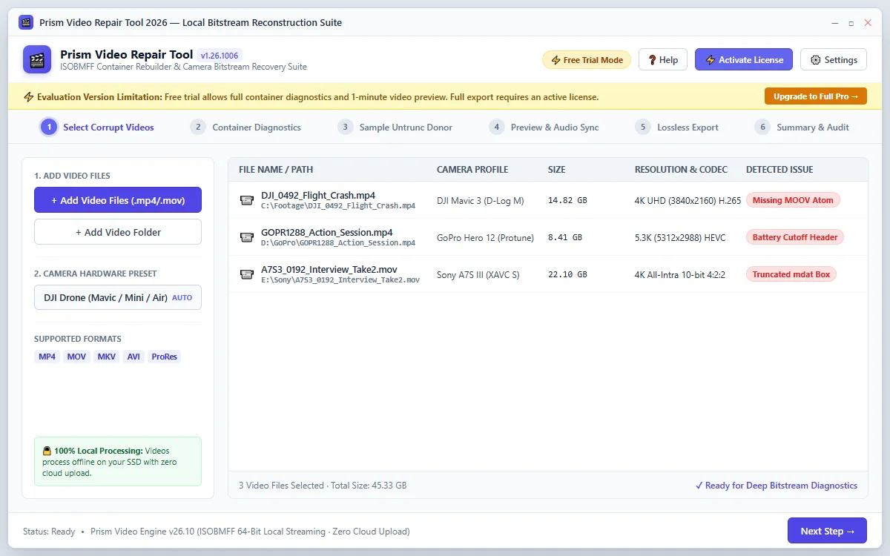Click the lock icon in local processing note
The image size is (890, 556).
point(47,451)
